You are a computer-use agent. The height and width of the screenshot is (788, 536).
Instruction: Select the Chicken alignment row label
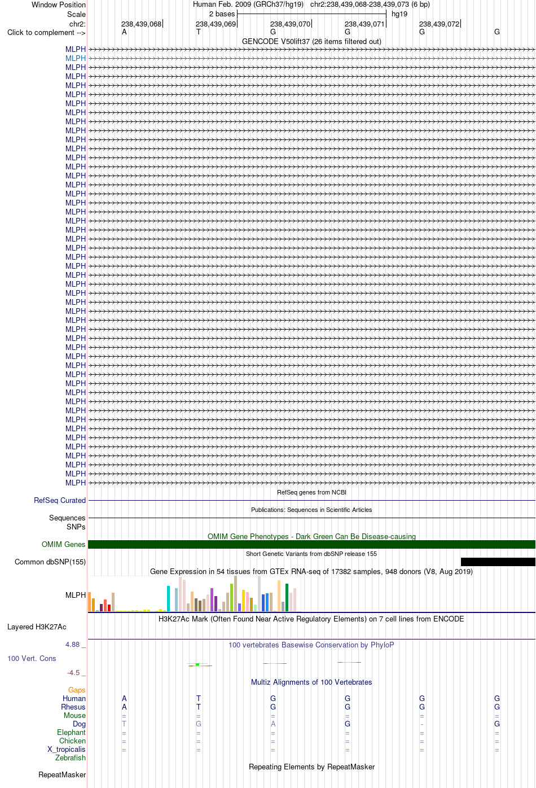72,741
